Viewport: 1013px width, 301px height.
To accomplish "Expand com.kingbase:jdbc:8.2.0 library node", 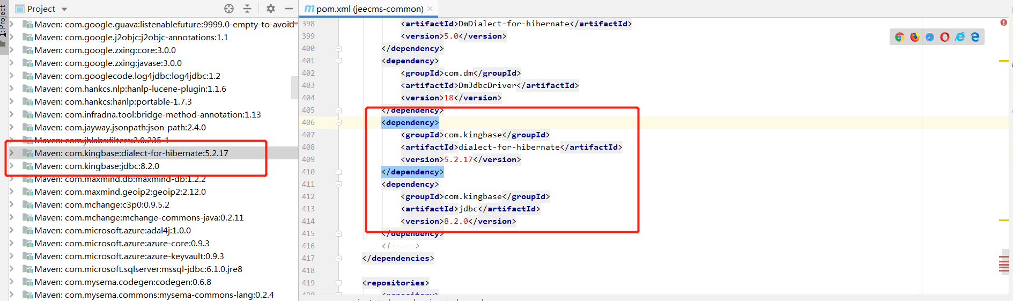I will pyautogui.click(x=11, y=166).
